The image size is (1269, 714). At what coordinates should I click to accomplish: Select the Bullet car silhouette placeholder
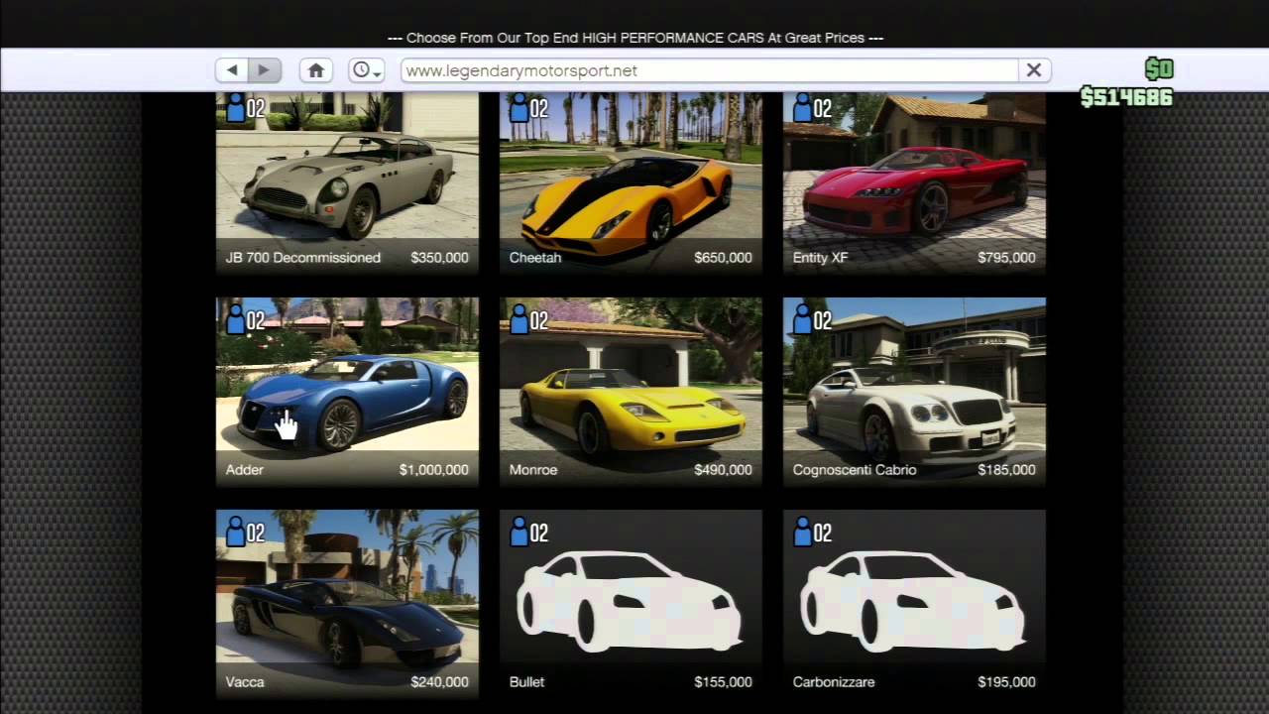(631, 601)
